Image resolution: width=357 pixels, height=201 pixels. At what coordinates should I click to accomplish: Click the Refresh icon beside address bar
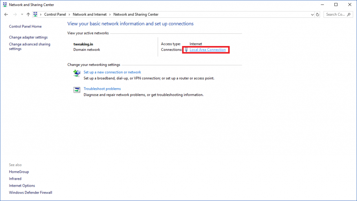coord(318,15)
